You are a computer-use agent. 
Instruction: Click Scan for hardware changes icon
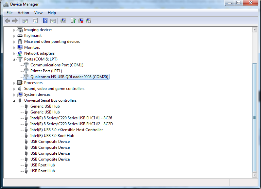[x=63, y=21]
